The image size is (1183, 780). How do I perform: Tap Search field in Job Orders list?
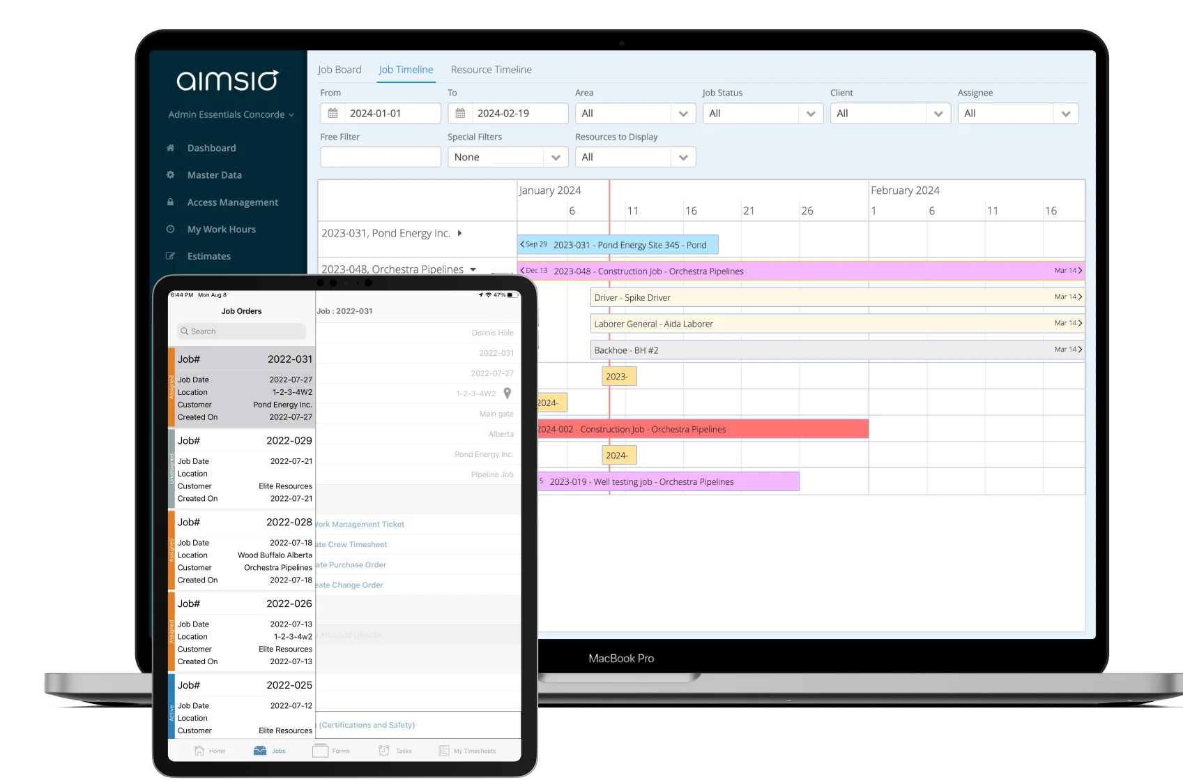click(x=241, y=331)
